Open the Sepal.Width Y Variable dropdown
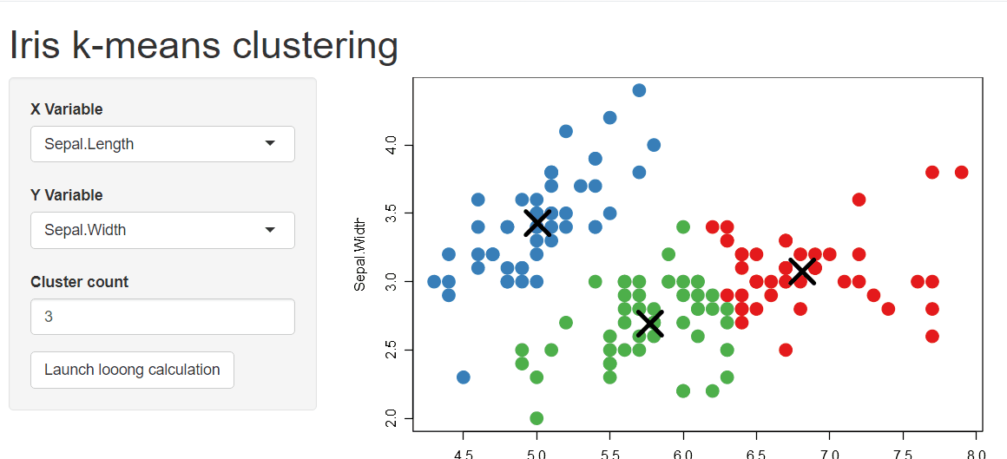The width and height of the screenshot is (1007, 459). (x=162, y=230)
